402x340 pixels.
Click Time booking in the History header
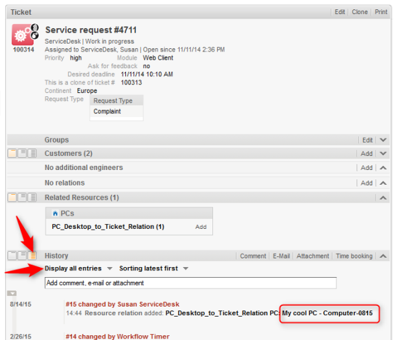pyautogui.click(x=354, y=256)
